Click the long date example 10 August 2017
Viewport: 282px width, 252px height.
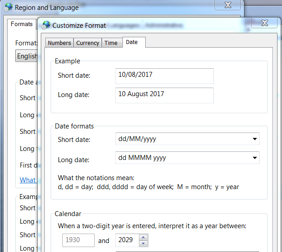165,95
